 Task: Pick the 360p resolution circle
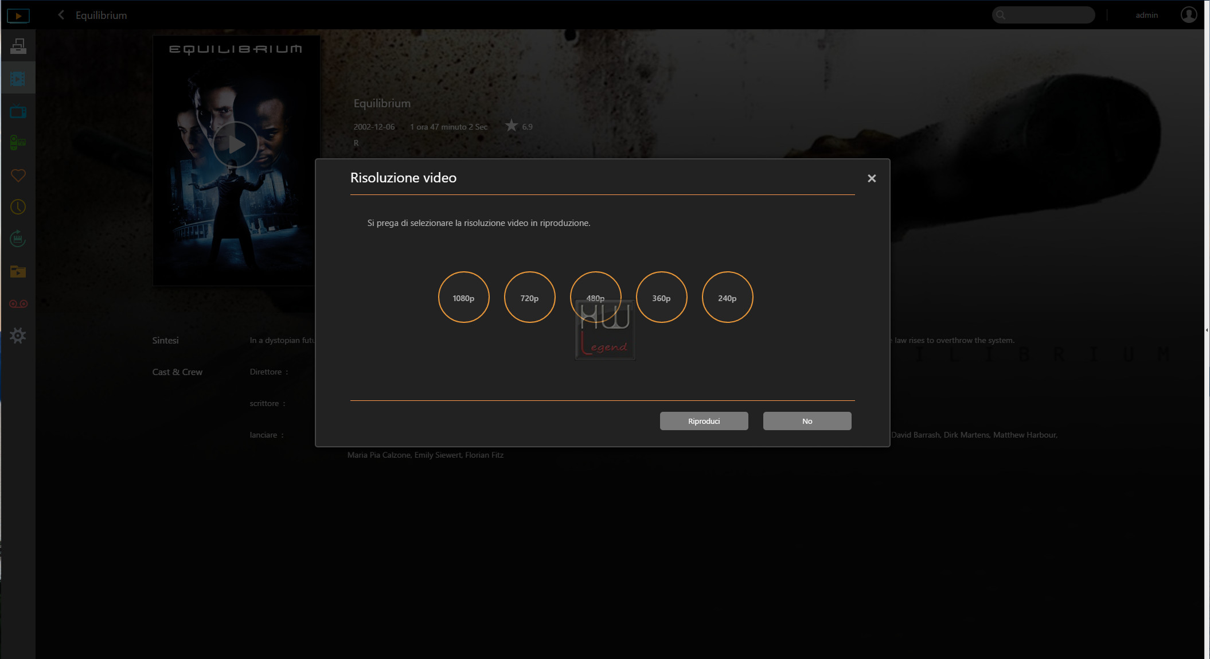tap(661, 297)
